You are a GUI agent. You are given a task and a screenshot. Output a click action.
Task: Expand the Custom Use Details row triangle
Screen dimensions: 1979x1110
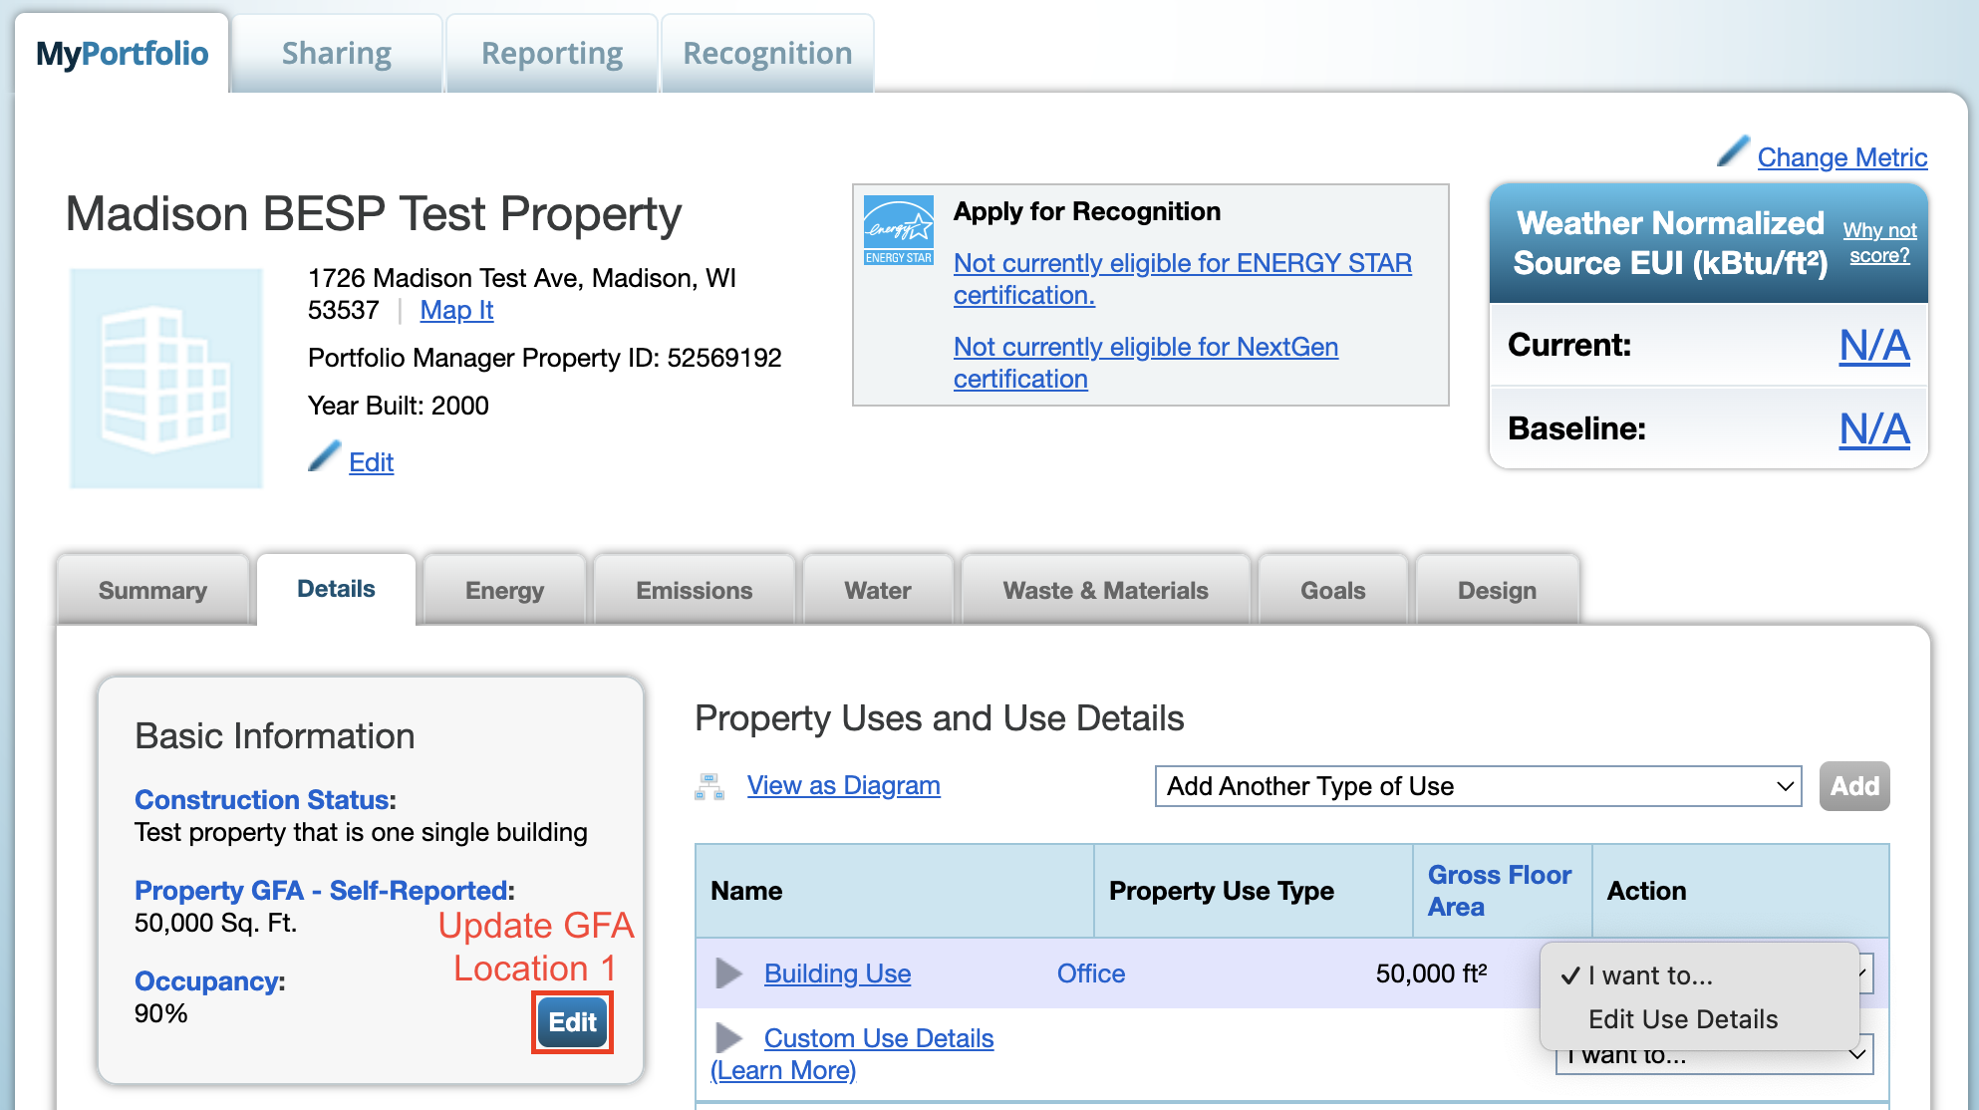pos(729,1038)
